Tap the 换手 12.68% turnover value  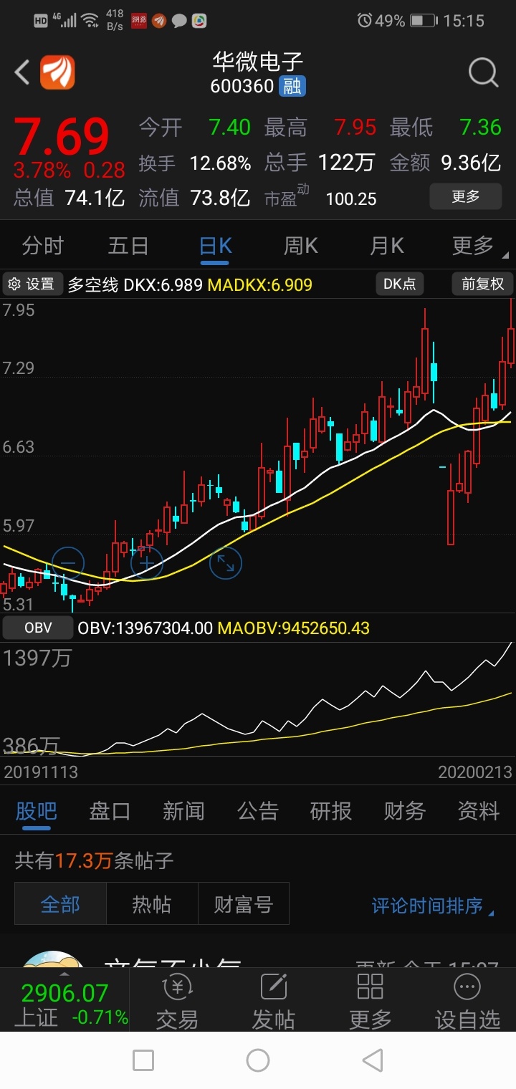coord(195,163)
